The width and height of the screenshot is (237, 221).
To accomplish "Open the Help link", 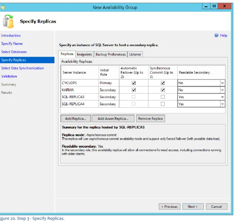I will pyautogui.click(x=223, y=35).
